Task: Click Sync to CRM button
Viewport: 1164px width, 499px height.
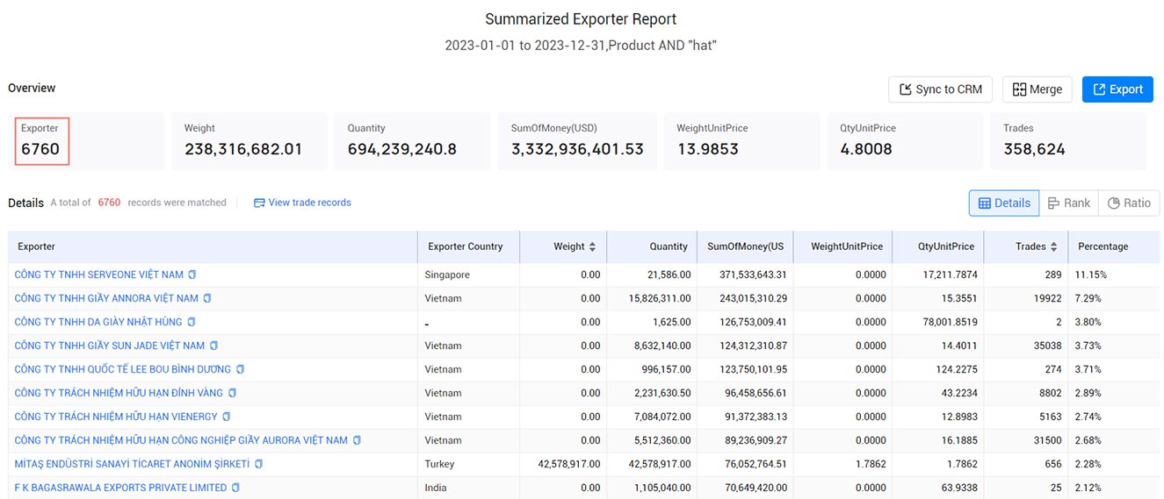Action: (x=941, y=89)
